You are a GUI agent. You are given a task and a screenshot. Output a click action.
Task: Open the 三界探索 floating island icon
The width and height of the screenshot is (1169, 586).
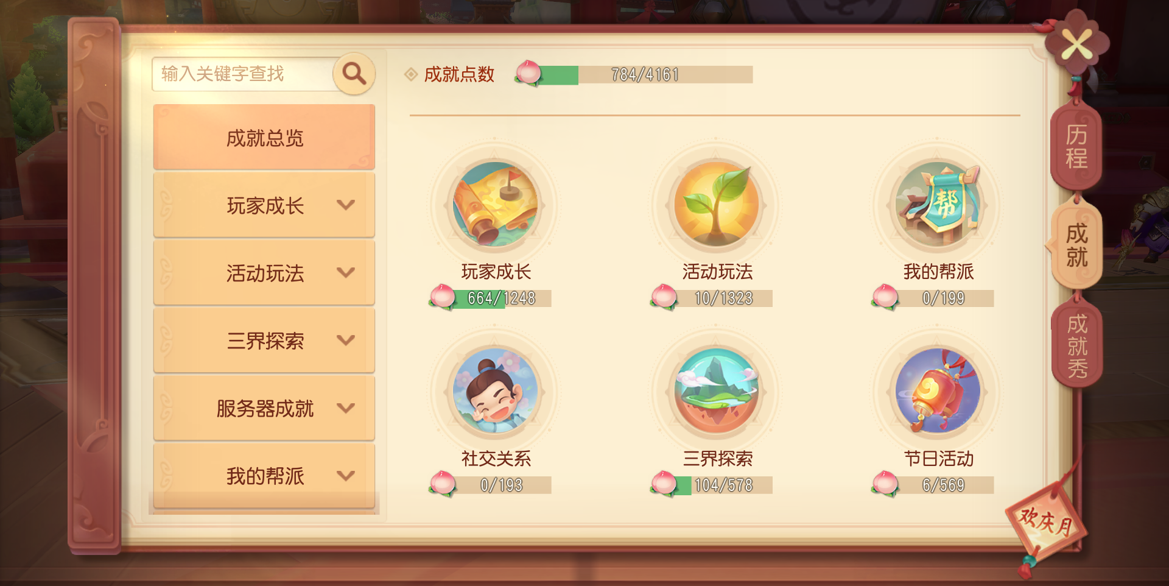[717, 391]
